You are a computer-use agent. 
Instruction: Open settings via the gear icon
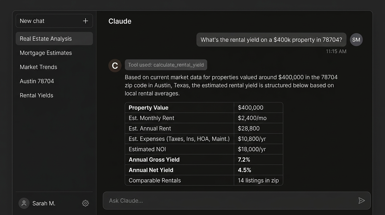point(85,203)
